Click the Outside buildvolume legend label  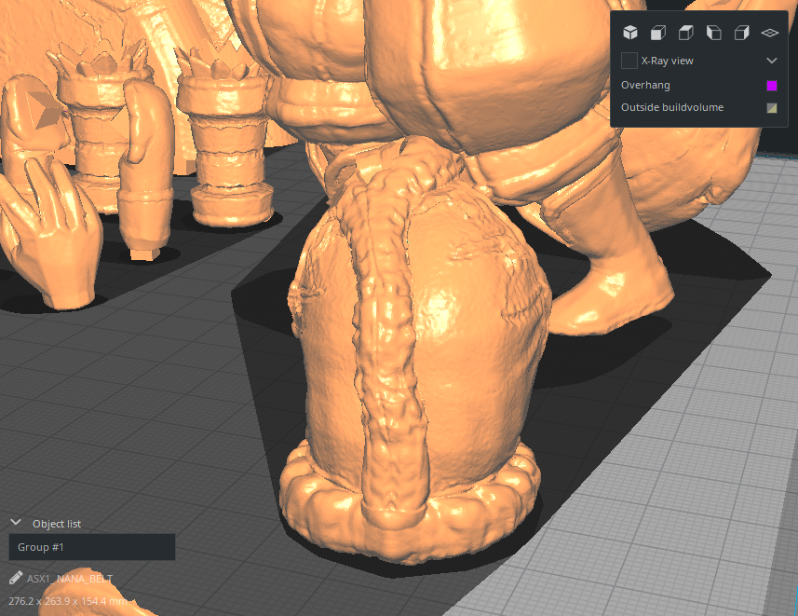[672, 107]
